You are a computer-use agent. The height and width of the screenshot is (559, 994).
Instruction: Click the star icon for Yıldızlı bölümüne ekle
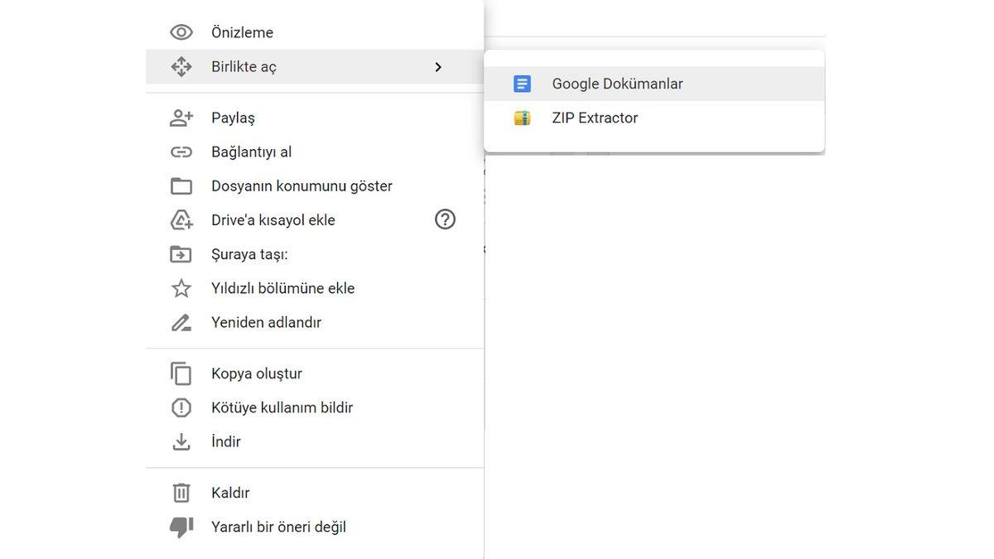[x=181, y=287]
